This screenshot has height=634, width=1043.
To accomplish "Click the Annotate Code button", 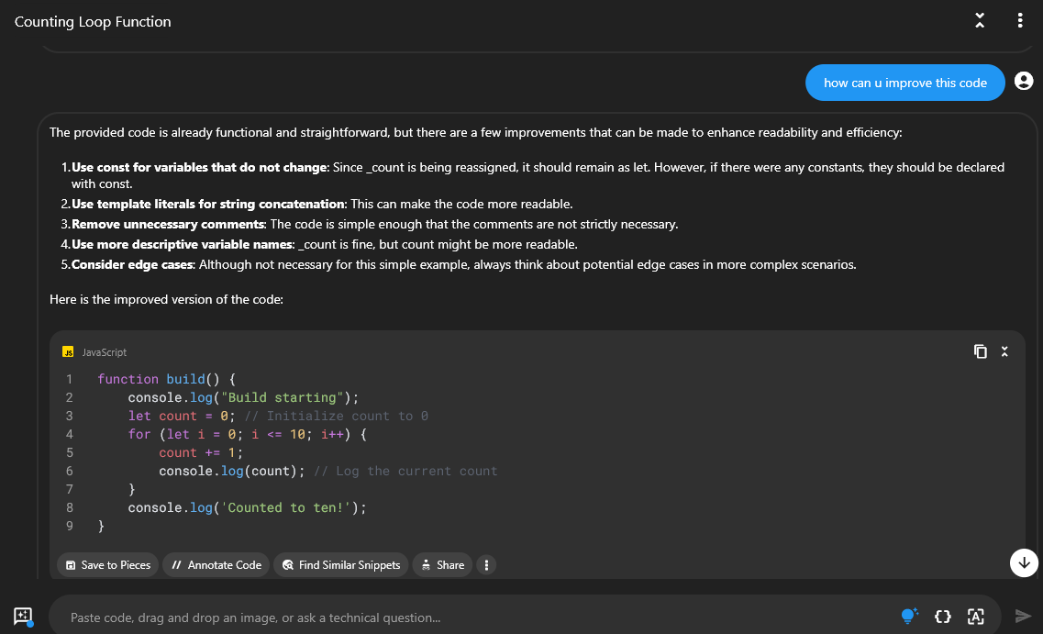I will click(x=216, y=565).
